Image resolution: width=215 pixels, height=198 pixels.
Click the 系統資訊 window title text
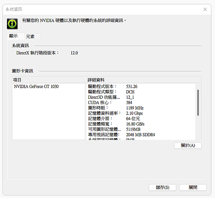(x=14, y=9)
